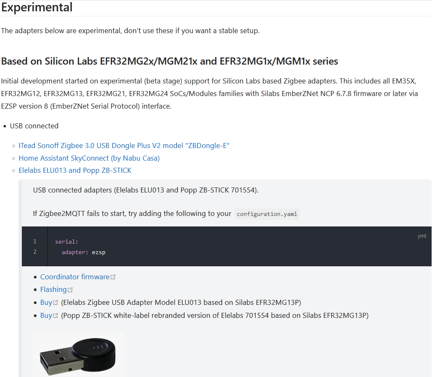The height and width of the screenshot is (377, 432).
Task: Open the ITead Sonoff ZBDongle-E link
Action: click(124, 146)
